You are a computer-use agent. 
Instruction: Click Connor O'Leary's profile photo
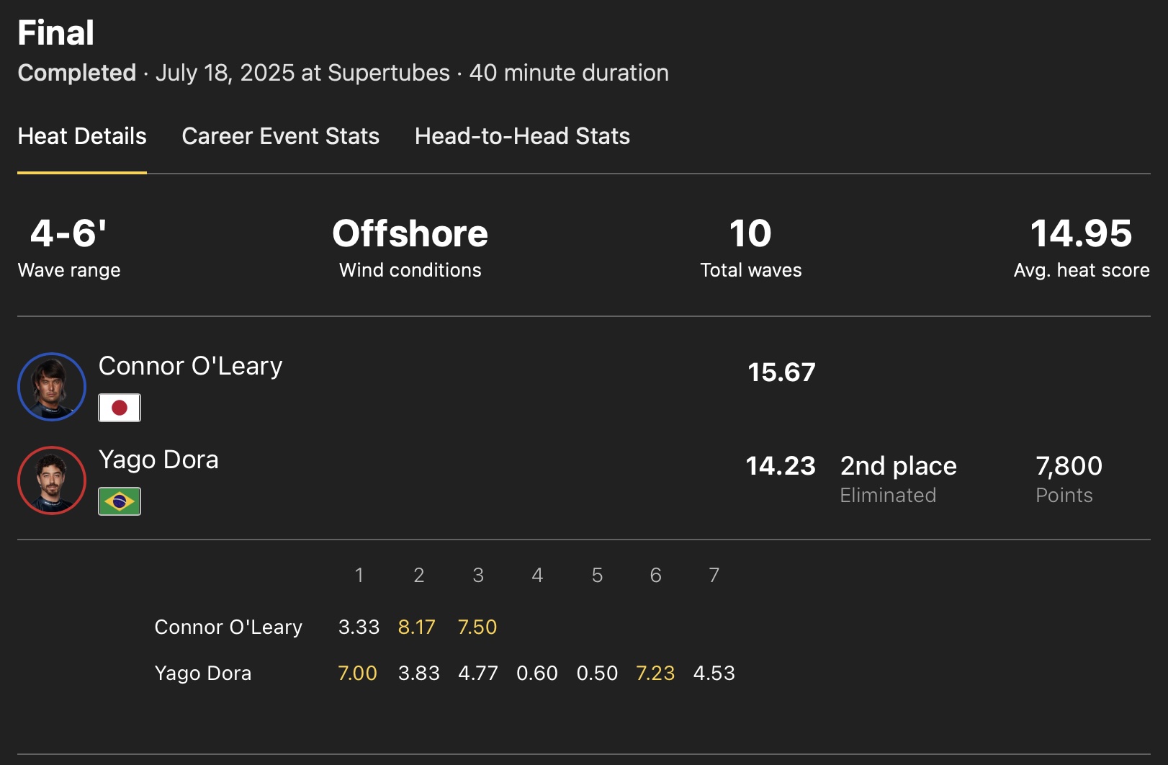click(52, 387)
